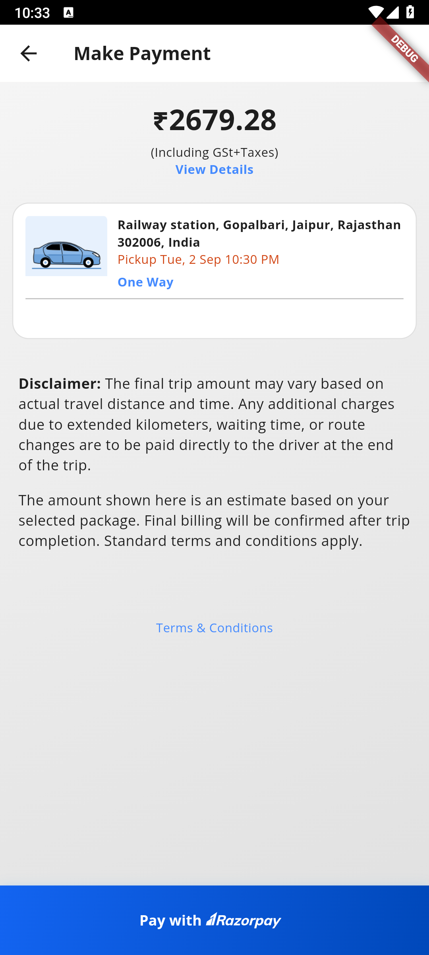429x955 pixels.
Task: Tap the keyboard indicator icon in status bar
Action: click(68, 13)
